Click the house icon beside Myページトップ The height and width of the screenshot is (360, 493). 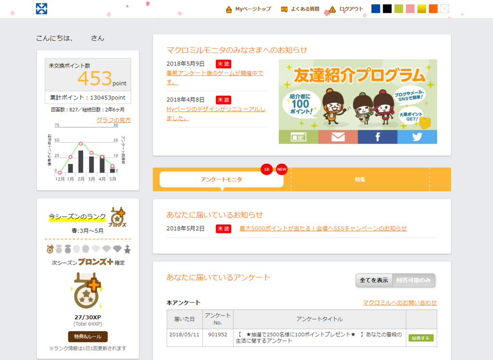[229, 10]
